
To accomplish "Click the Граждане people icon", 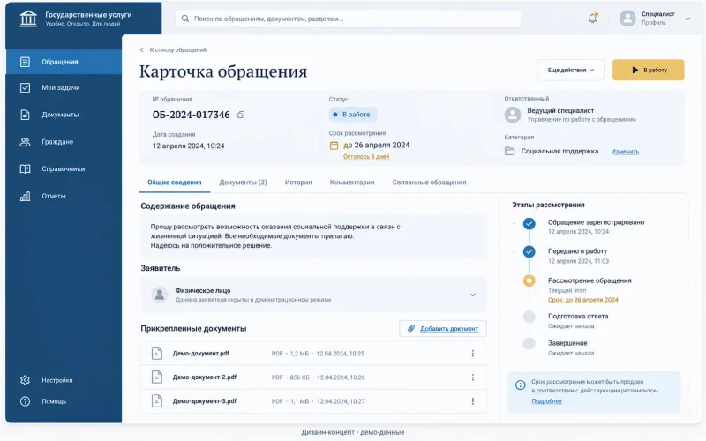I will pos(26,142).
